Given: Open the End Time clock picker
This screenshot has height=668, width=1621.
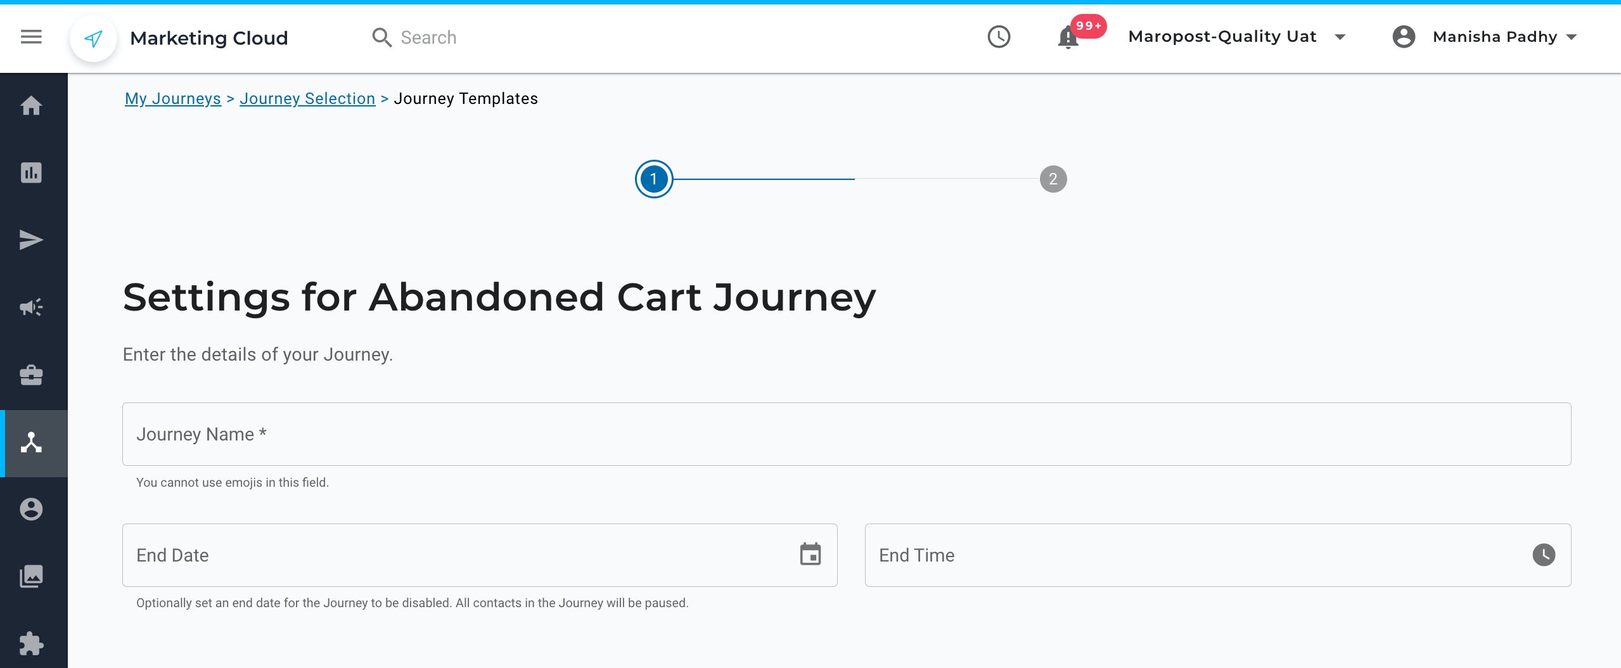Looking at the screenshot, I should click(x=1544, y=555).
